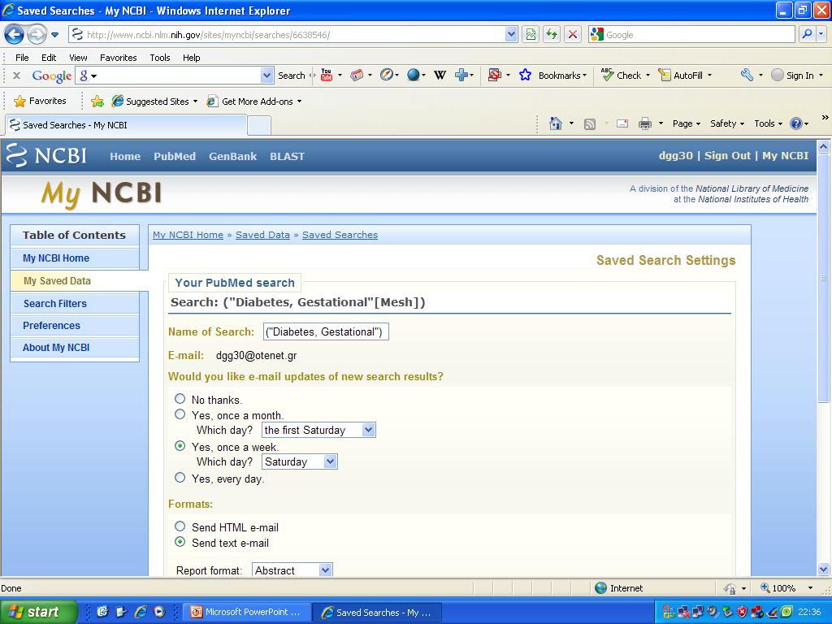832x624 pixels.
Task: Click 'Saved Data' breadcrumb link
Action: coord(262,235)
